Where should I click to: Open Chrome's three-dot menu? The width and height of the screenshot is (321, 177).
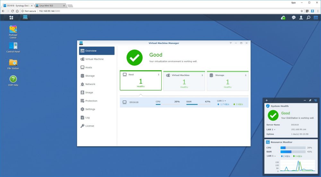318,11
